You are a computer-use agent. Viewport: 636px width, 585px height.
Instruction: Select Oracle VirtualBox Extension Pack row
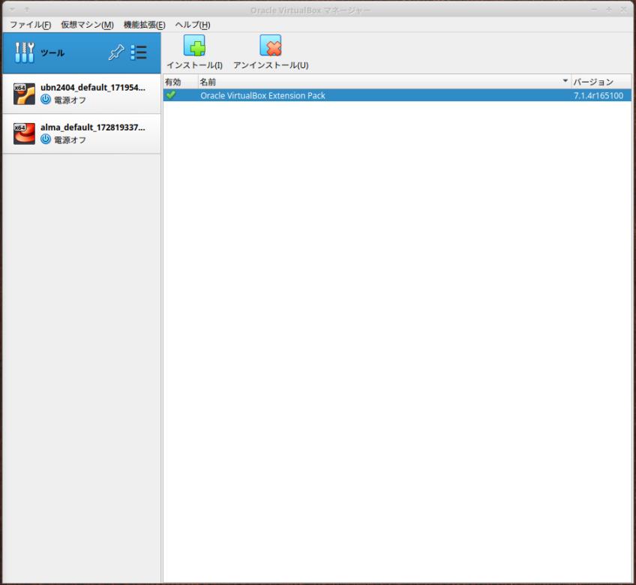397,95
